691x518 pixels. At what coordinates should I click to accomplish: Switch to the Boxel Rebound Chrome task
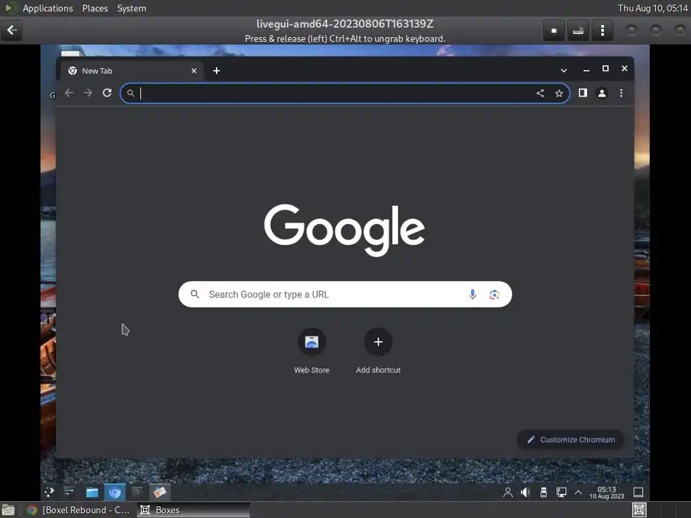click(x=78, y=510)
